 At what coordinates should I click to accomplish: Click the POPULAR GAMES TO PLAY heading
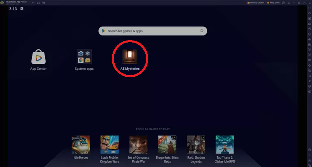click(x=152, y=129)
